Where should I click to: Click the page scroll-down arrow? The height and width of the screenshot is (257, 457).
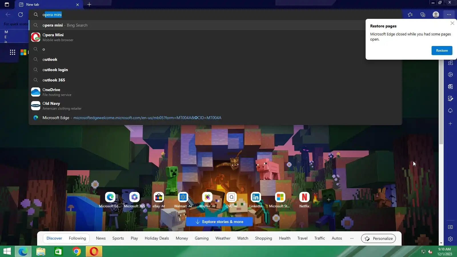[x=441, y=243]
